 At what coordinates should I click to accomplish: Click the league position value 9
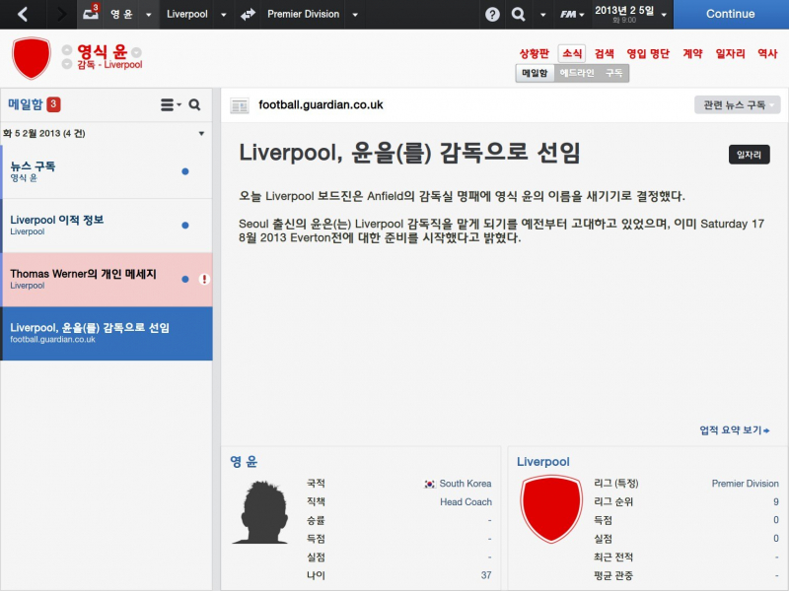776,502
